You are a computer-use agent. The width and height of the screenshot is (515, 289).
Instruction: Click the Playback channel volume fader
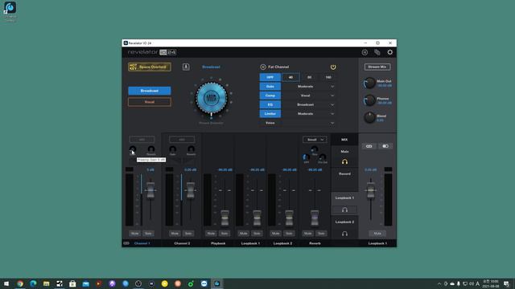[x=225, y=218]
